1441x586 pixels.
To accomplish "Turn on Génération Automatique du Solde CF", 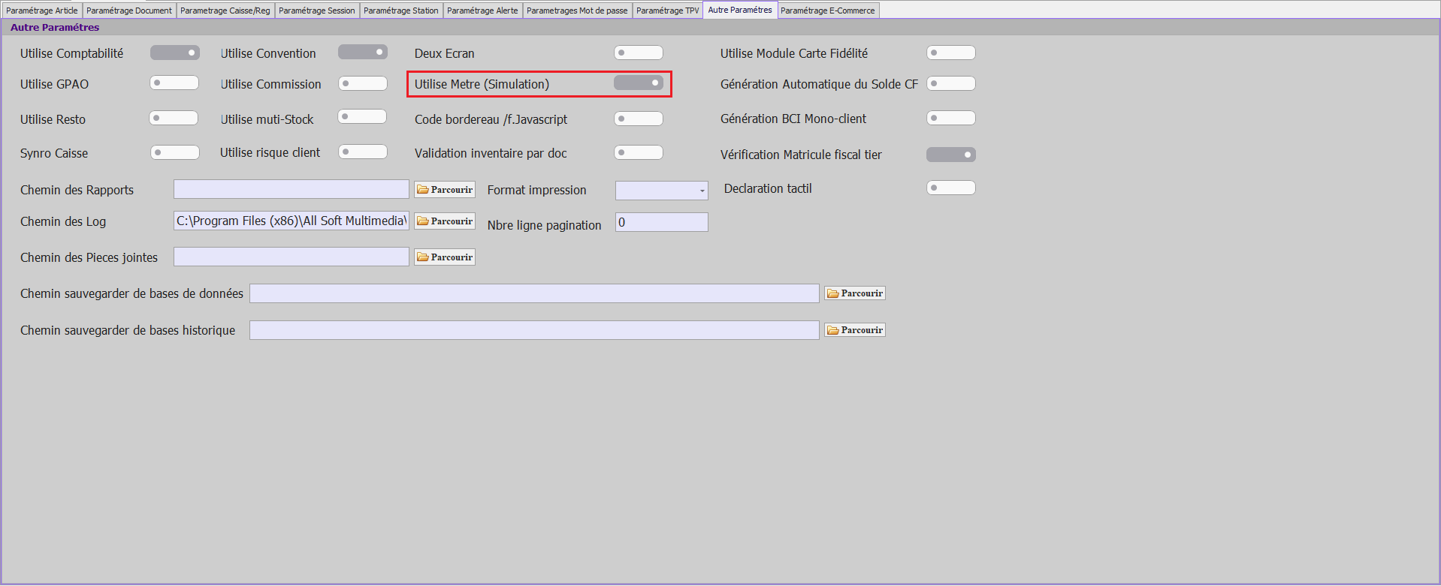I will pos(951,83).
